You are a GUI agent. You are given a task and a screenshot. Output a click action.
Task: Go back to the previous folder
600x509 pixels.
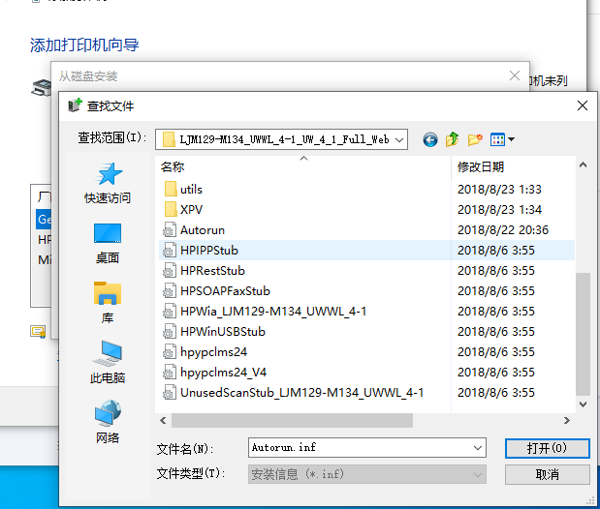pyautogui.click(x=430, y=140)
